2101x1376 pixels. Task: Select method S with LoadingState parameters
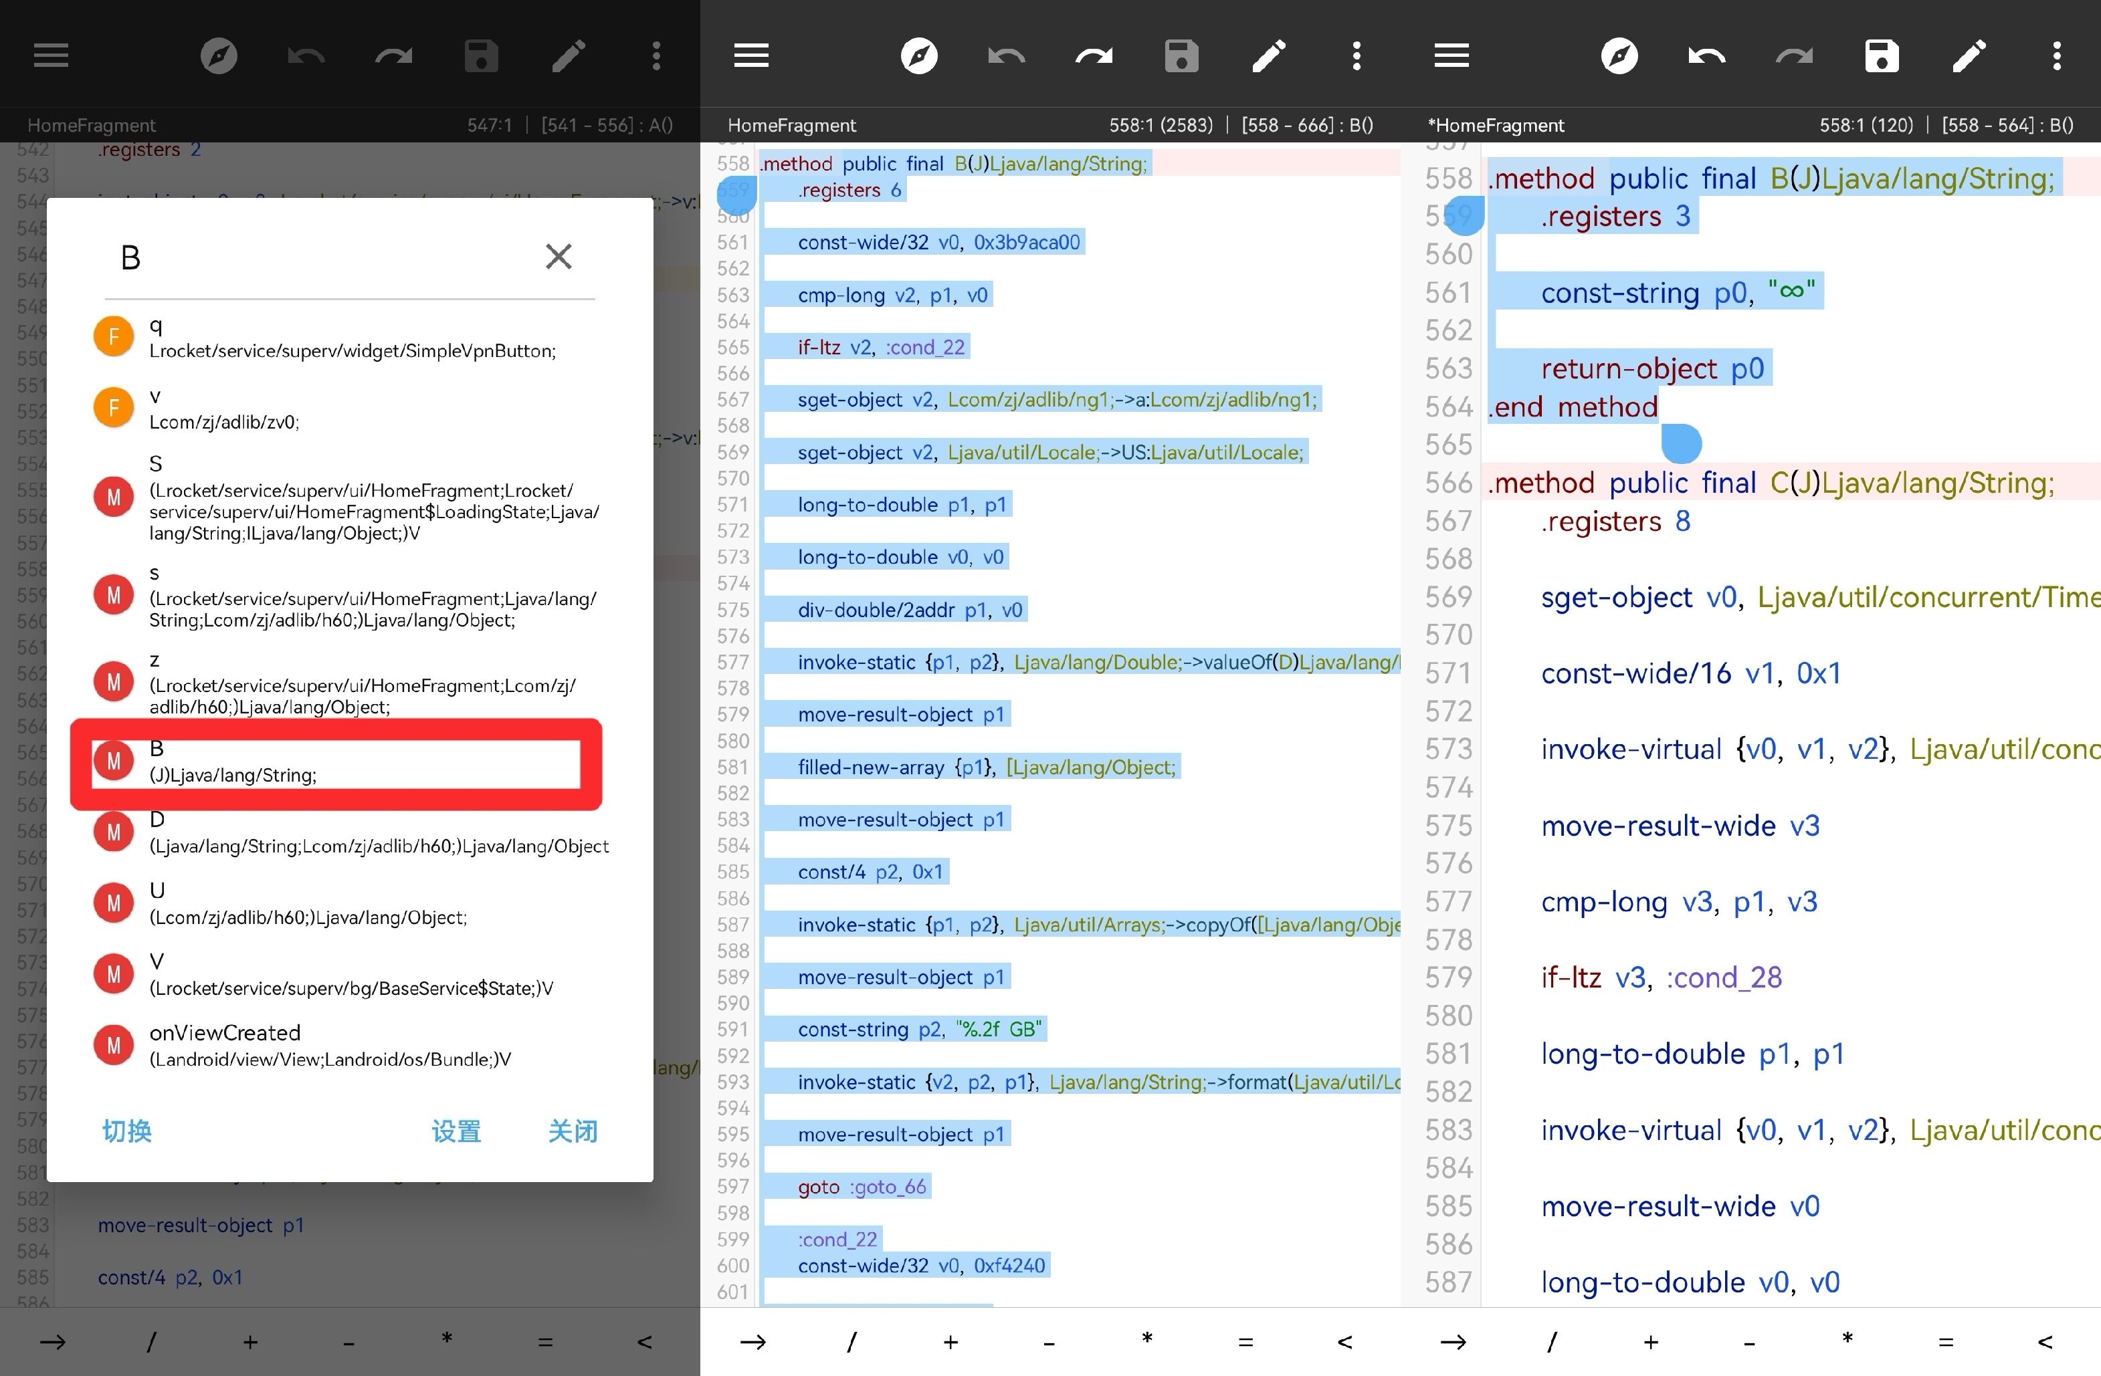pos(350,498)
